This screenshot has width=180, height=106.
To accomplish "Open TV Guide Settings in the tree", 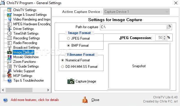I will 26,66.
